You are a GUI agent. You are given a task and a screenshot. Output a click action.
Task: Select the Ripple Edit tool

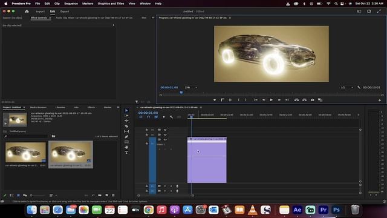[126, 121]
